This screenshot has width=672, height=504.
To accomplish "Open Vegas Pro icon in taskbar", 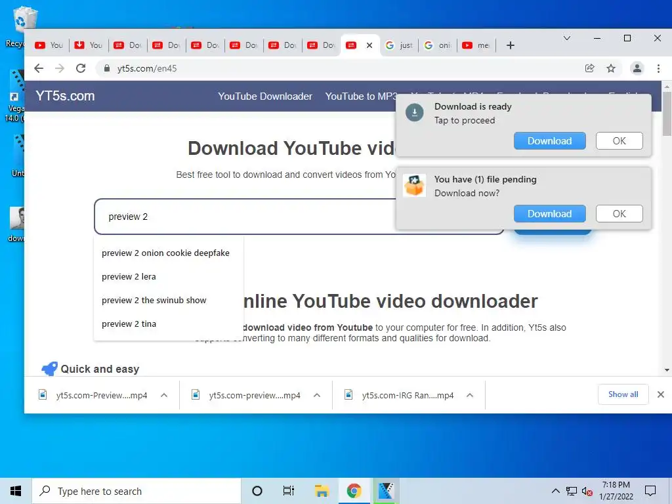I will pyautogui.click(x=386, y=491).
